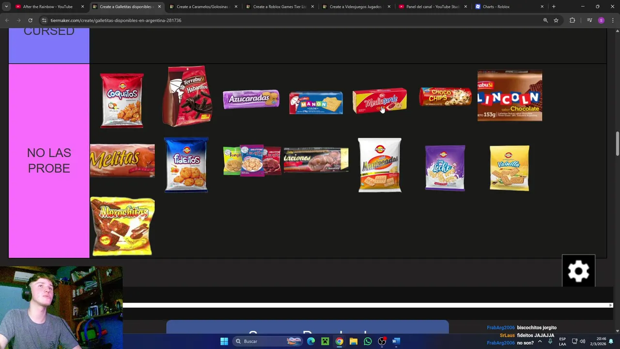Bookmark this page with the star icon
Viewport: 620px width, 349px height.
[x=556, y=20]
